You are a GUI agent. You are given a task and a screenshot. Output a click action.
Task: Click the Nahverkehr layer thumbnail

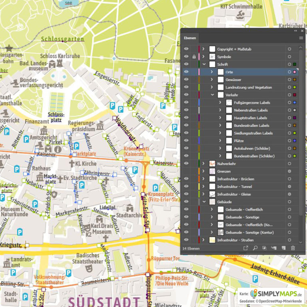click(212, 163)
